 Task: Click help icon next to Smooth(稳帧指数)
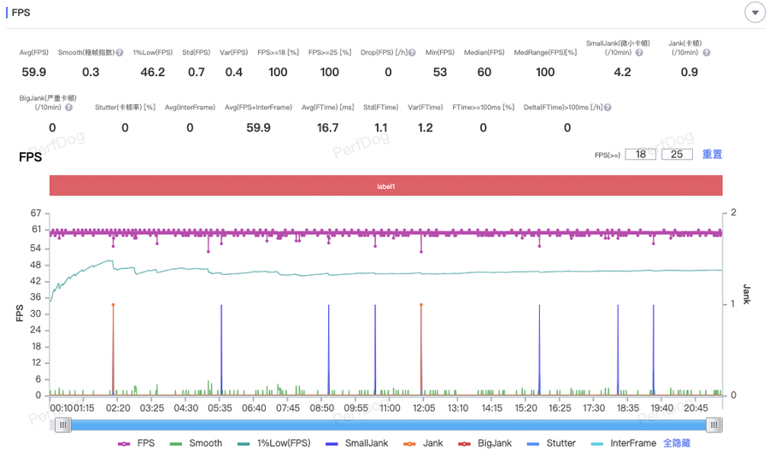(x=120, y=53)
